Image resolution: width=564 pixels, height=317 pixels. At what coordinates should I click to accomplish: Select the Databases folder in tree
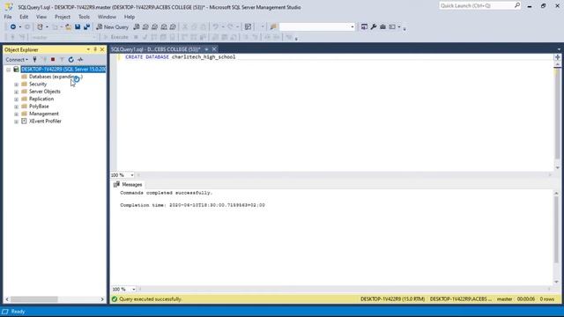pyautogui.click(x=56, y=77)
